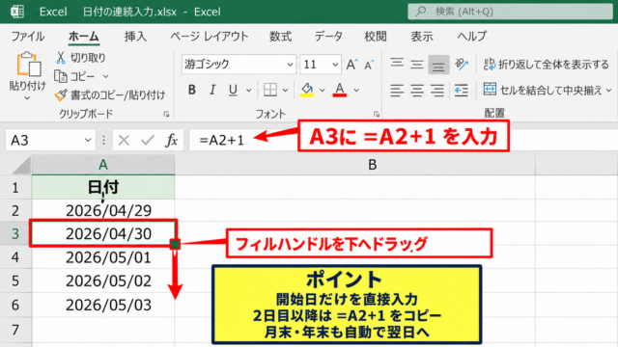Confirm formula entry with checkmark icon

(148, 140)
